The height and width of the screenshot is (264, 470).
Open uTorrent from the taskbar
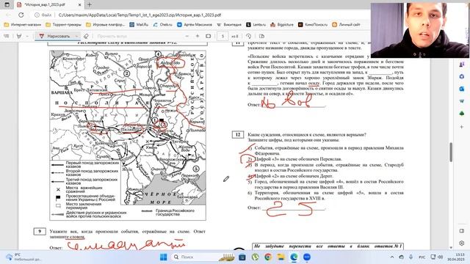pyautogui.click(x=255, y=257)
